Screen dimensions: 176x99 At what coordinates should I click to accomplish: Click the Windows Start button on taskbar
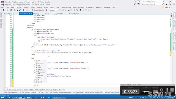[2, 98]
